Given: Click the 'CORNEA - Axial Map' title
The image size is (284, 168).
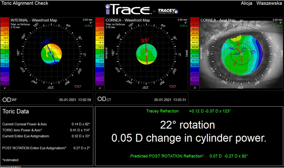Looking at the screenshot, I should (x=218, y=20).
